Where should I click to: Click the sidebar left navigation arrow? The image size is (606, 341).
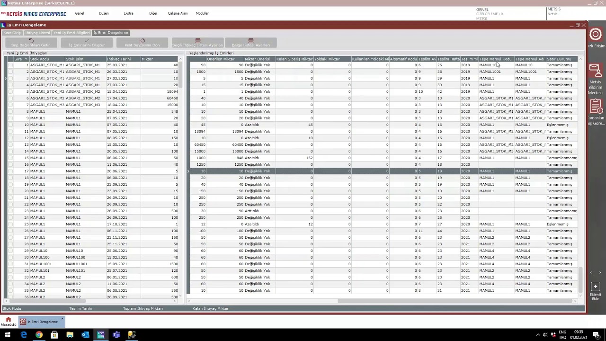(x=591, y=273)
